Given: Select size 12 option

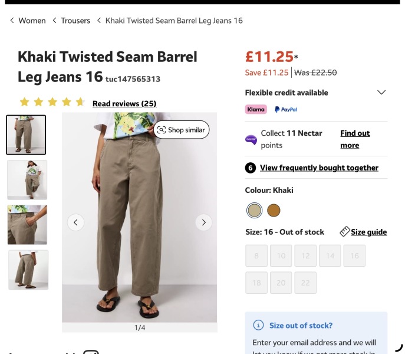Looking at the screenshot, I should pyautogui.click(x=305, y=255).
